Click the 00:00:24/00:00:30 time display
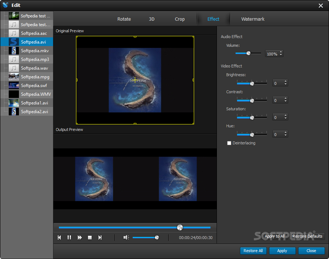Screen dimensions: 329x259 (196, 238)
